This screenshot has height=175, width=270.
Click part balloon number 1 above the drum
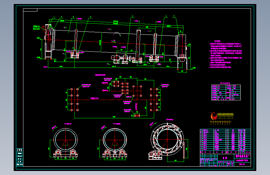pyautogui.click(x=54, y=17)
